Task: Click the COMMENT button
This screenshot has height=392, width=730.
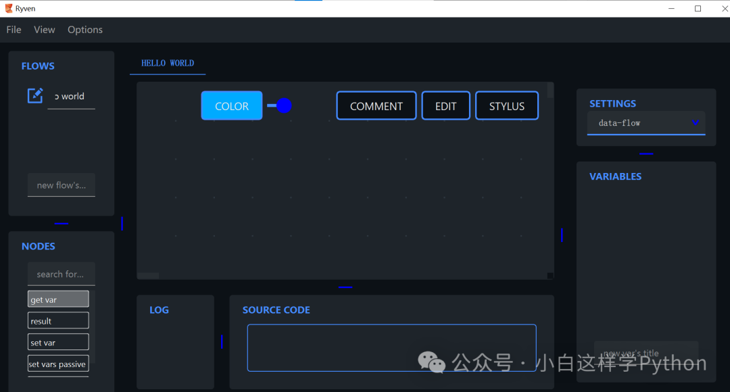Action: pyautogui.click(x=376, y=105)
